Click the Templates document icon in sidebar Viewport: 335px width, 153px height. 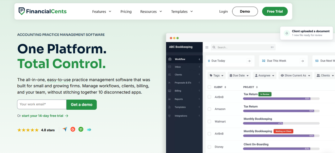(170, 107)
